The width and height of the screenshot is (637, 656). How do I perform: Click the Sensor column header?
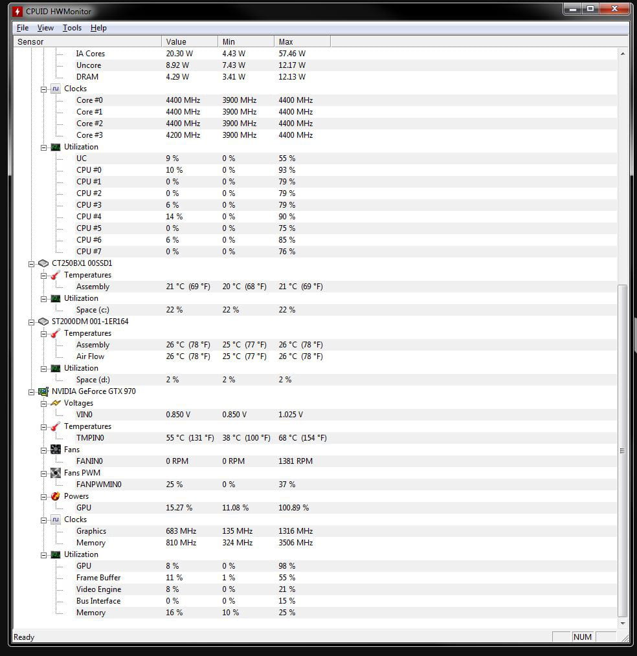click(87, 41)
